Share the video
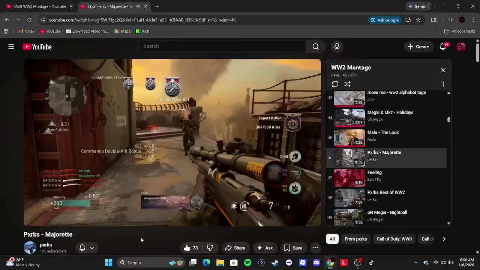This screenshot has width=480, height=270. pyautogui.click(x=235, y=248)
